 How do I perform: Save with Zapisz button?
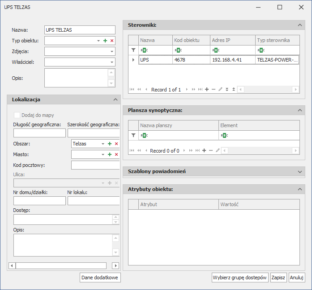[x=278, y=278]
